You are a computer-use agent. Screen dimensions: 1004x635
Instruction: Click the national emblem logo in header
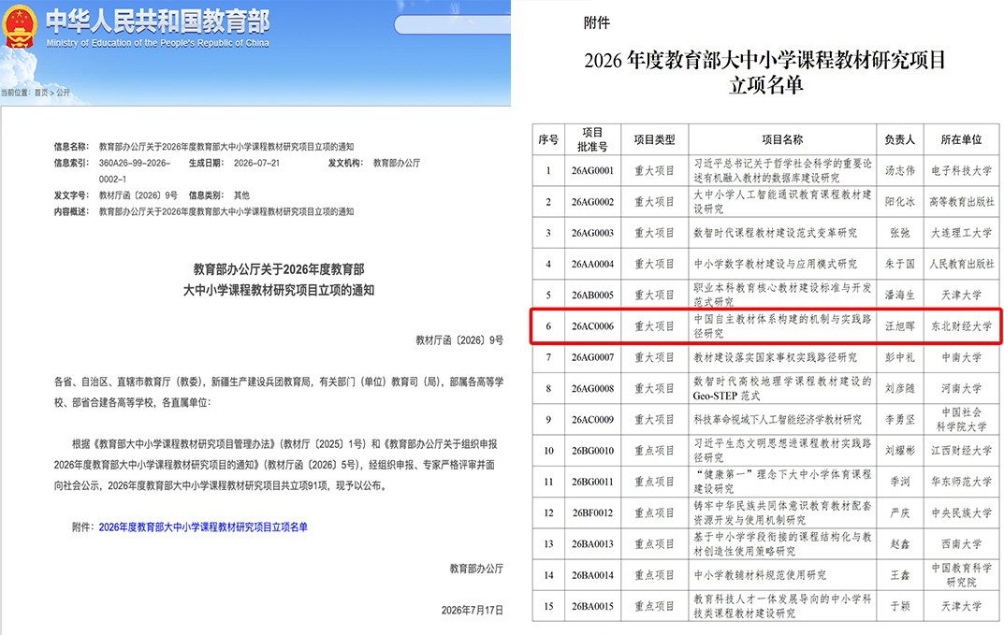(x=20, y=26)
